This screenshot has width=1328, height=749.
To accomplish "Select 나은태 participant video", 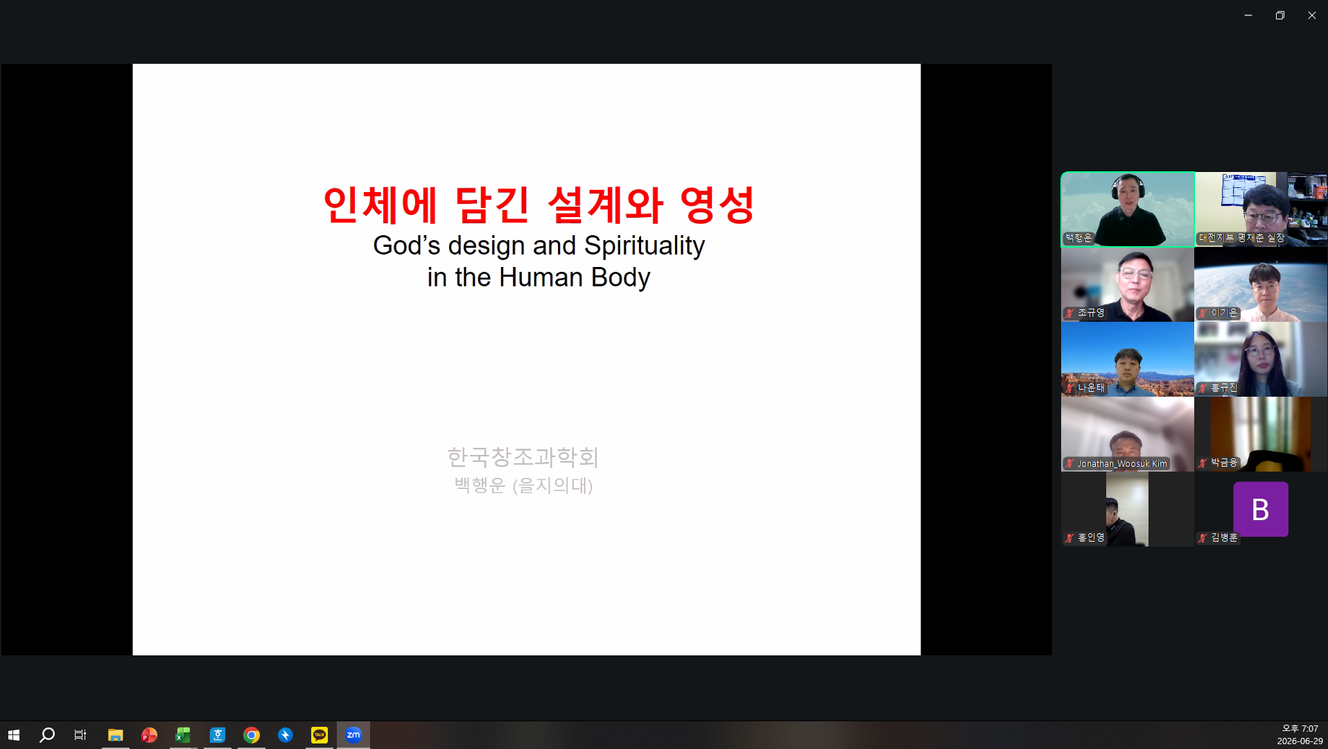I will pyautogui.click(x=1128, y=359).
